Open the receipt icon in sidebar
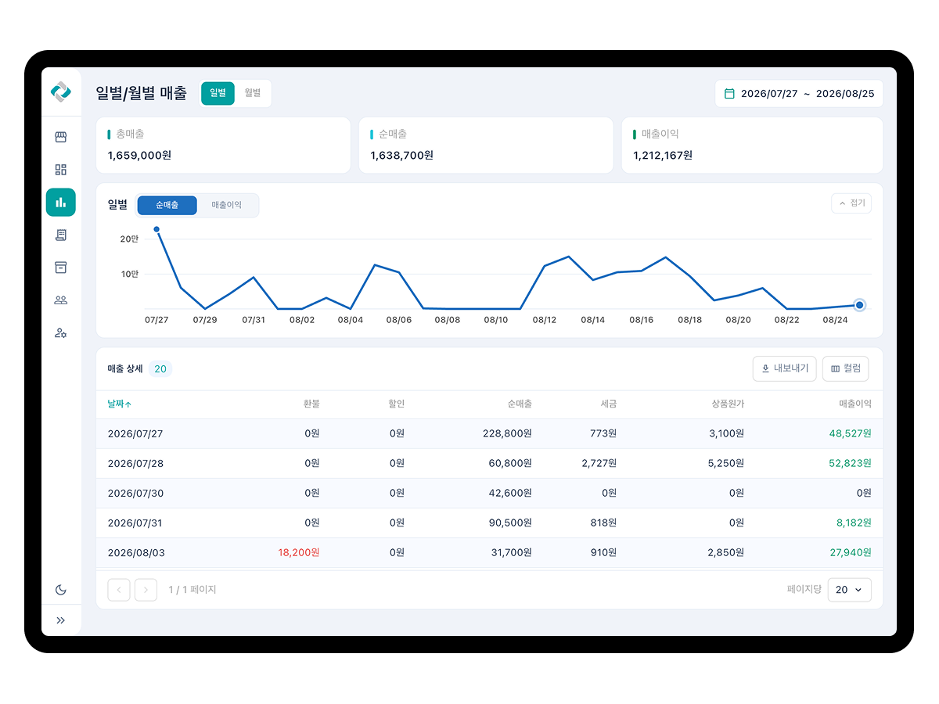 (60, 235)
